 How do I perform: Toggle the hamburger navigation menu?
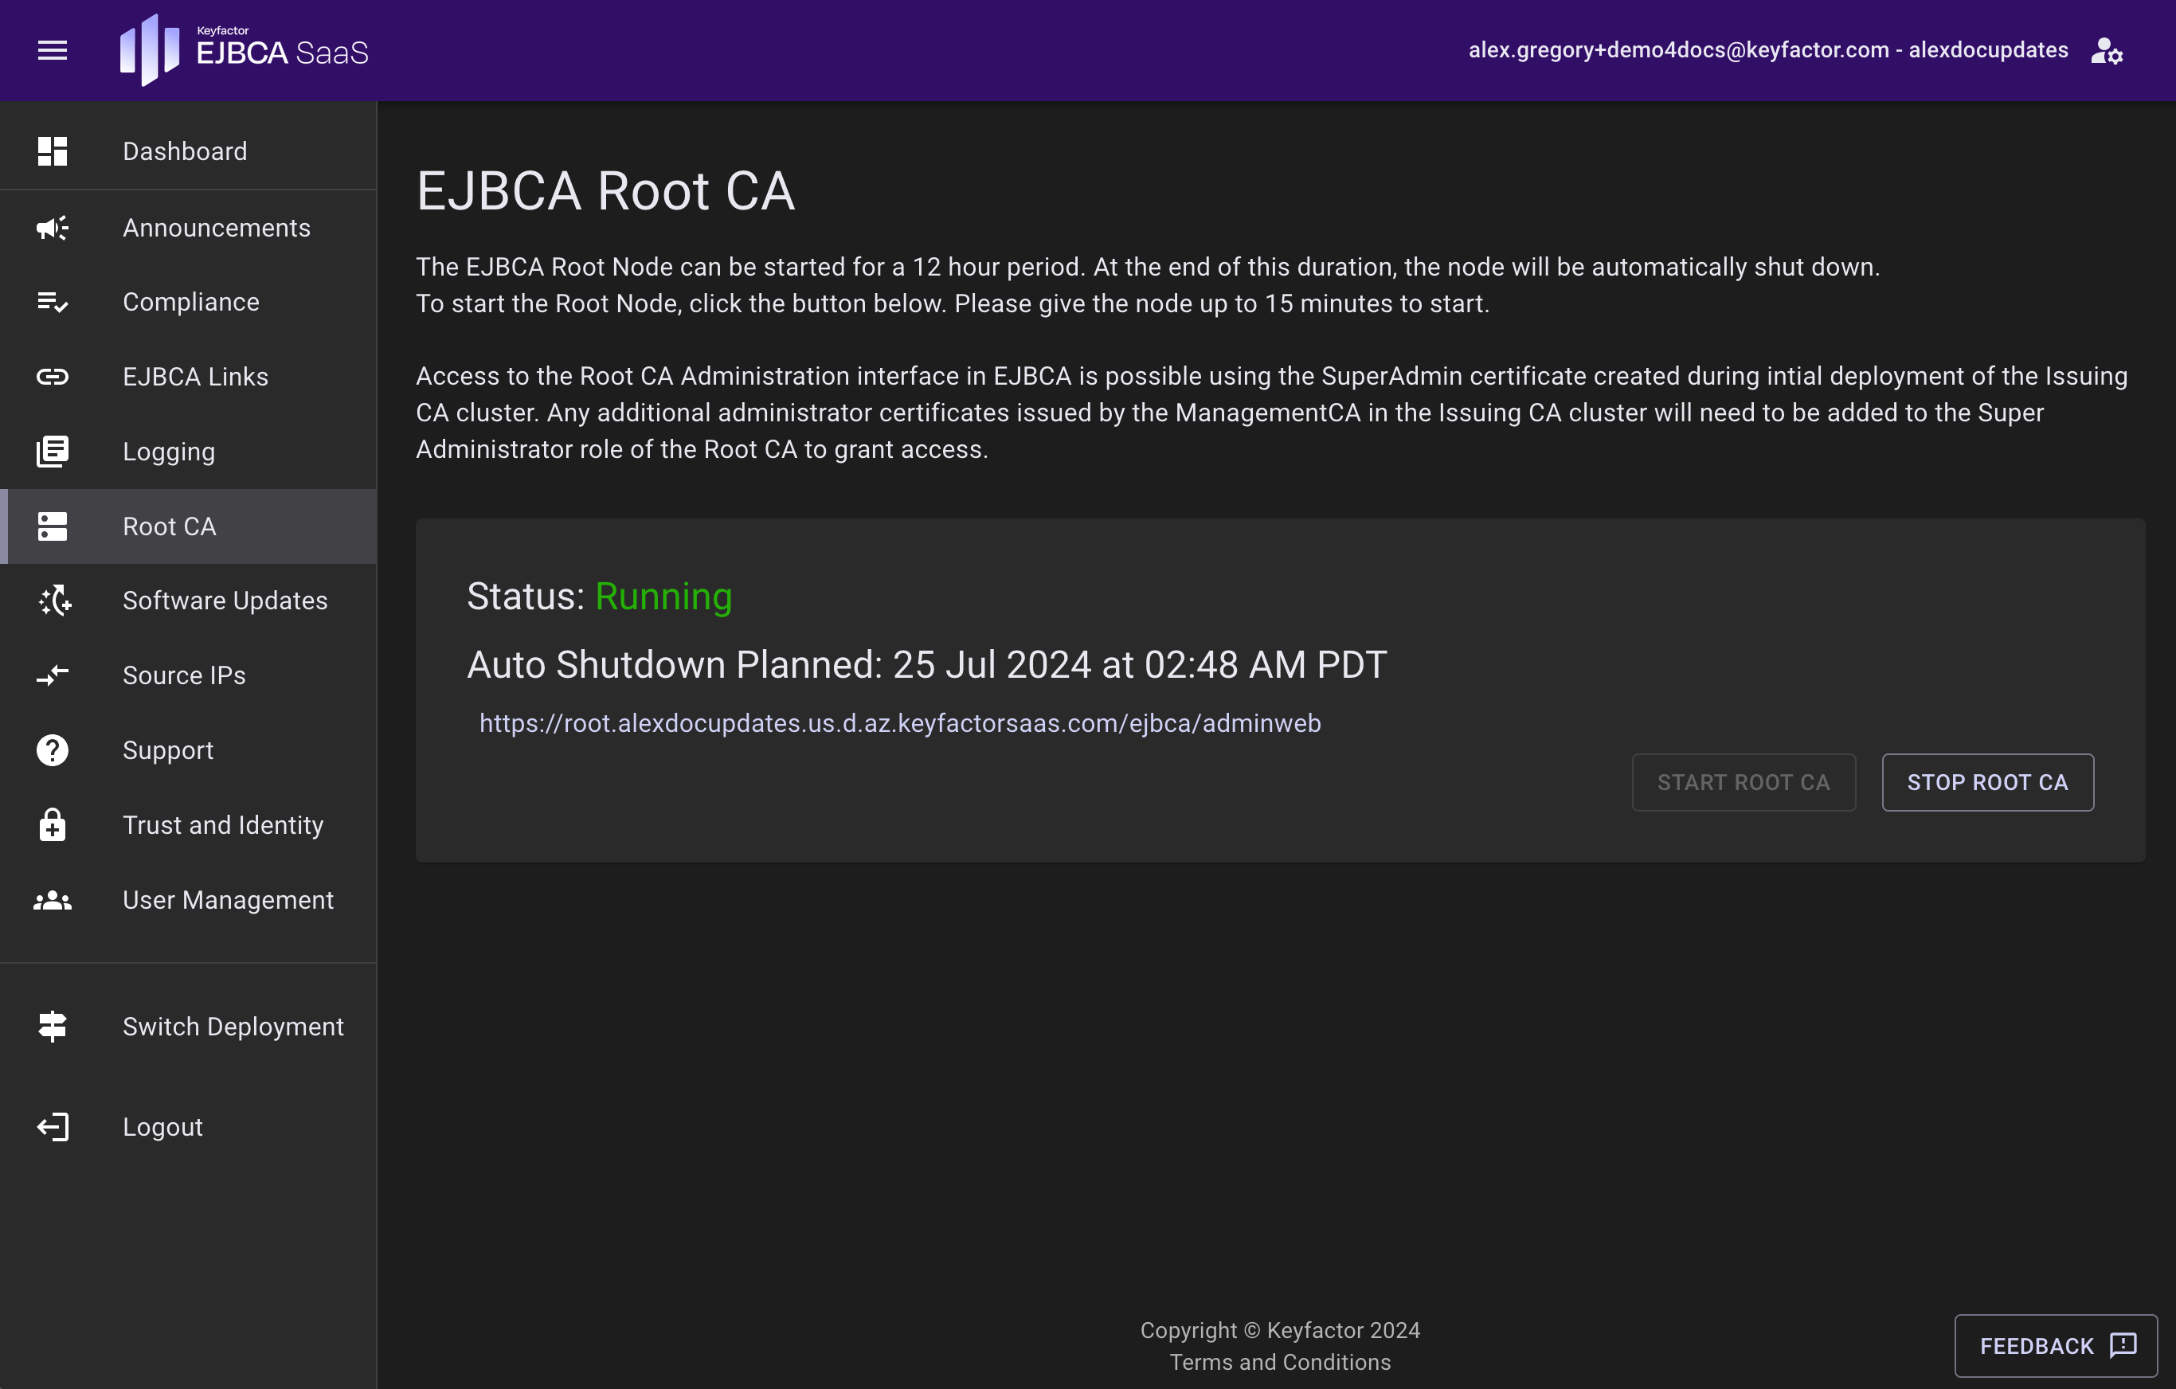pos(53,51)
